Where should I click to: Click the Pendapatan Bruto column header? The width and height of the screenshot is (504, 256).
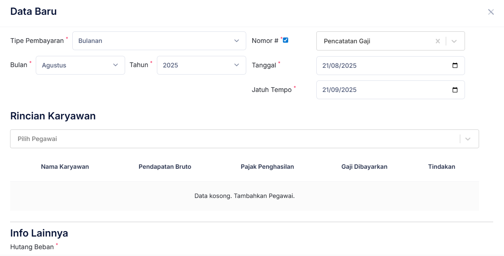(x=165, y=167)
